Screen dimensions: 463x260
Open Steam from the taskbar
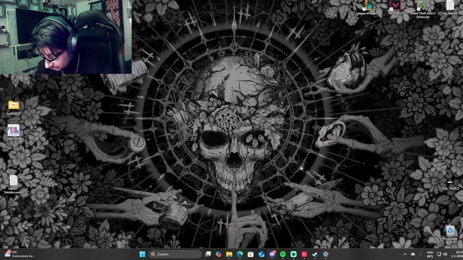pos(315,254)
